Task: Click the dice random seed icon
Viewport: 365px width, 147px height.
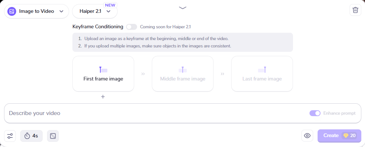Action: point(53,136)
